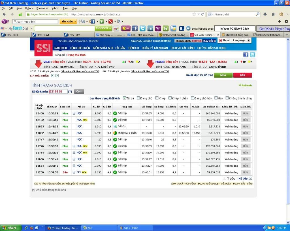Go to next news item arrow
Screen dimensions: 290x231
[x=57, y=76]
